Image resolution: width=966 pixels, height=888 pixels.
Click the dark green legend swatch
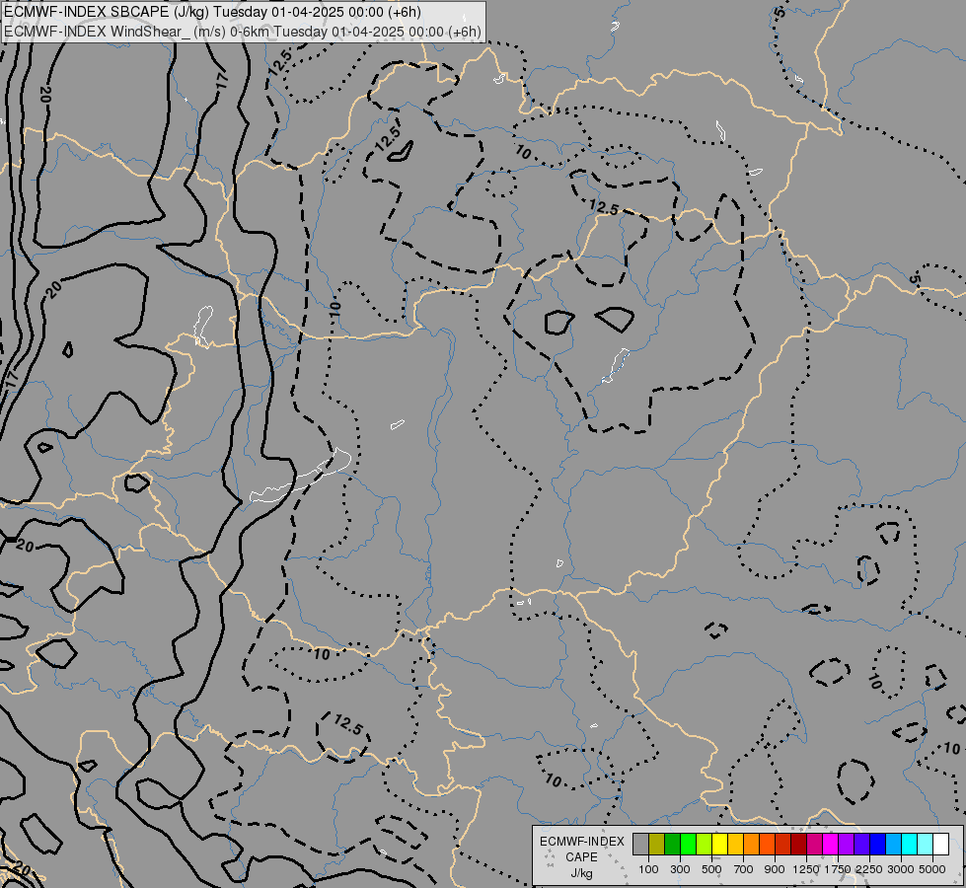point(672,844)
